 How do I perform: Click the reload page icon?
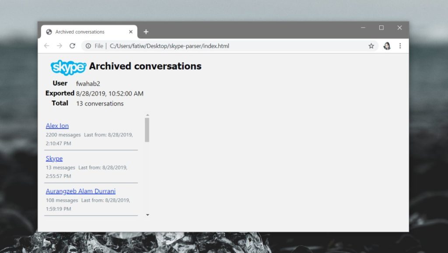coord(71,46)
